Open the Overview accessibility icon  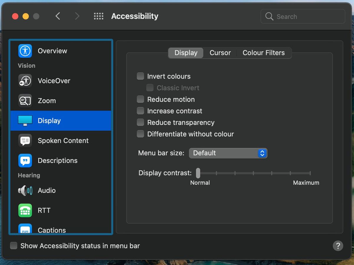[x=25, y=51]
